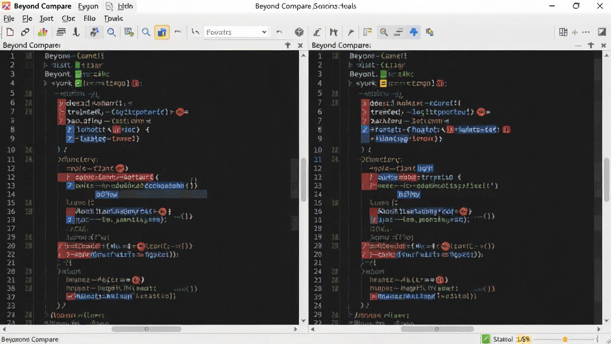Click the badge shield toolbar icon
Screen dimensions: 611x344
pyautogui.click(x=430, y=32)
